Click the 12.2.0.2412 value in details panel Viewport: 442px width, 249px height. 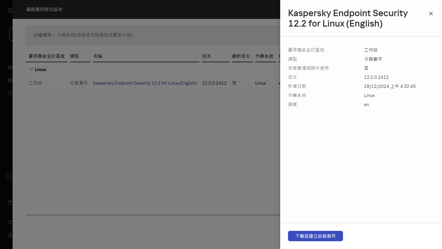[376, 77]
